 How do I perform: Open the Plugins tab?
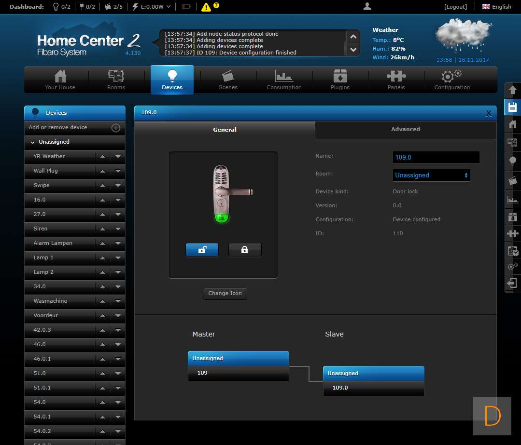pos(340,80)
